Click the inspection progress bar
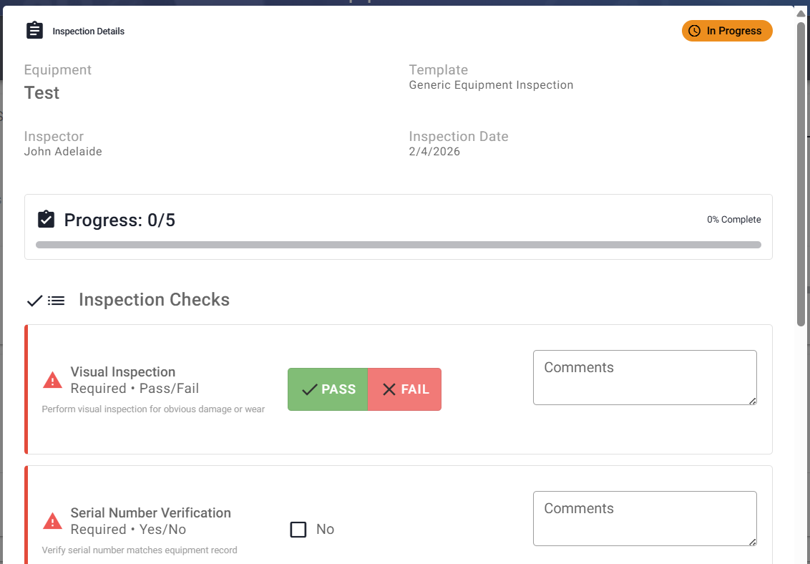This screenshot has width=810, height=564. point(398,245)
